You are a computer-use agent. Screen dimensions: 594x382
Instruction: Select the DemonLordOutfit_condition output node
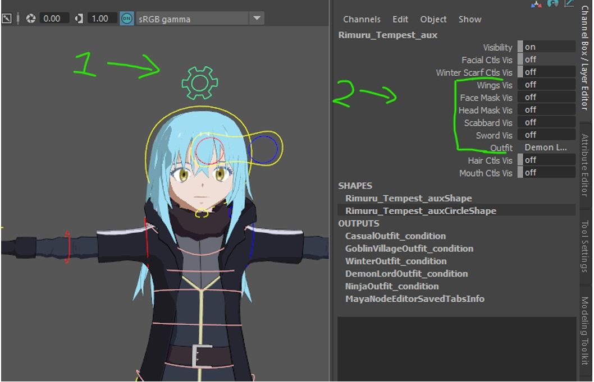click(406, 274)
